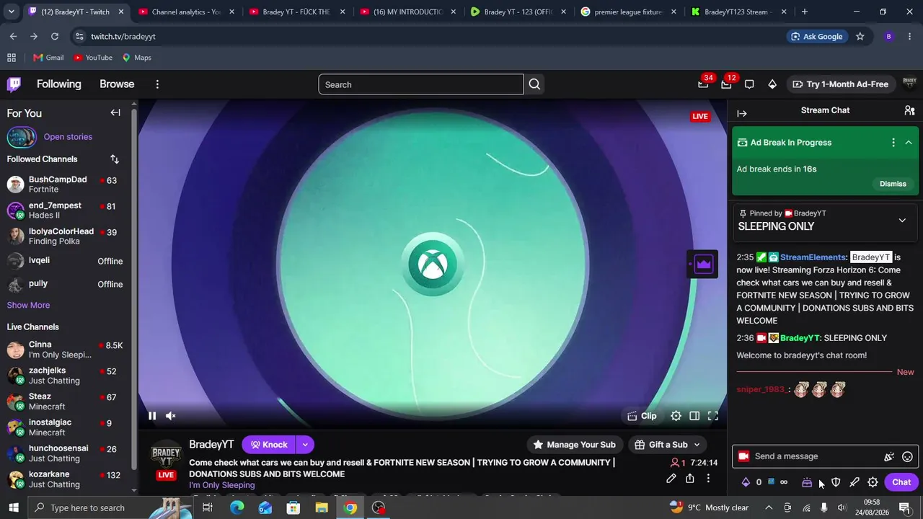Screen dimensions: 923x519
Task: Click the Chat send button
Action: pyautogui.click(x=901, y=482)
